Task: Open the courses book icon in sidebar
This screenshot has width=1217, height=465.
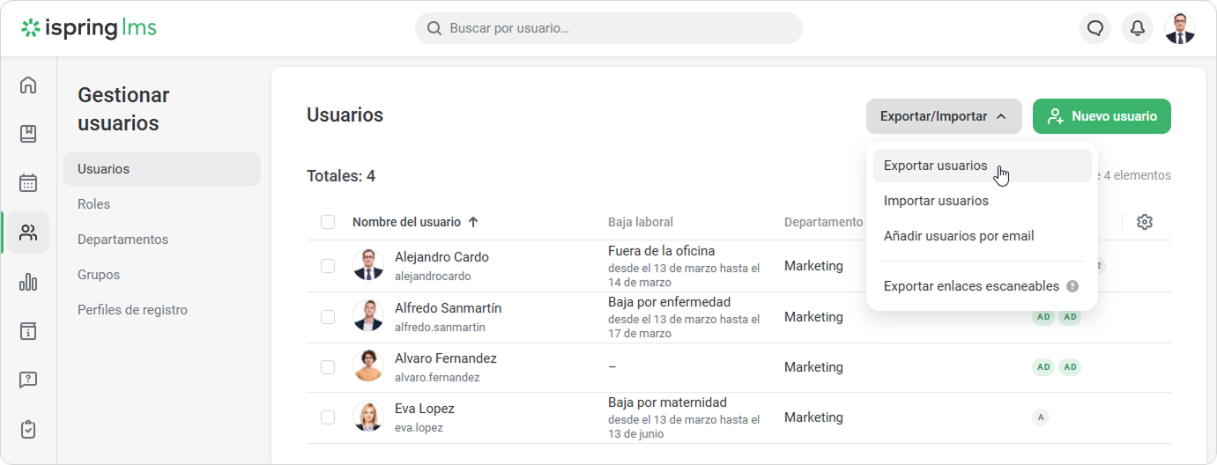Action: [x=28, y=134]
